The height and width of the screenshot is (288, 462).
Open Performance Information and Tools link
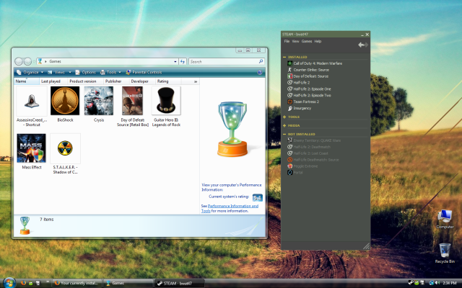(230, 208)
